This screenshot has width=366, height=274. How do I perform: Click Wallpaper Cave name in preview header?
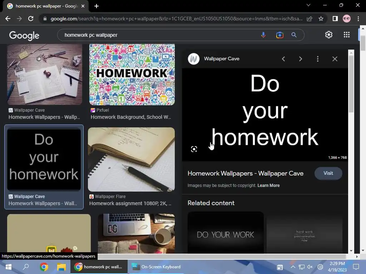click(222, 59)
